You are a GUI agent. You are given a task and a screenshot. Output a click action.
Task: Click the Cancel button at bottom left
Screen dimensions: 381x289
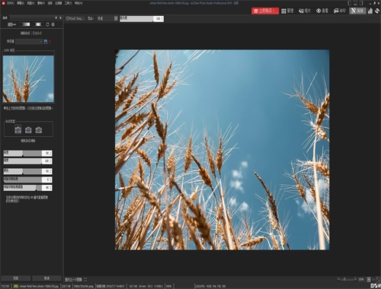pos(46,278)
